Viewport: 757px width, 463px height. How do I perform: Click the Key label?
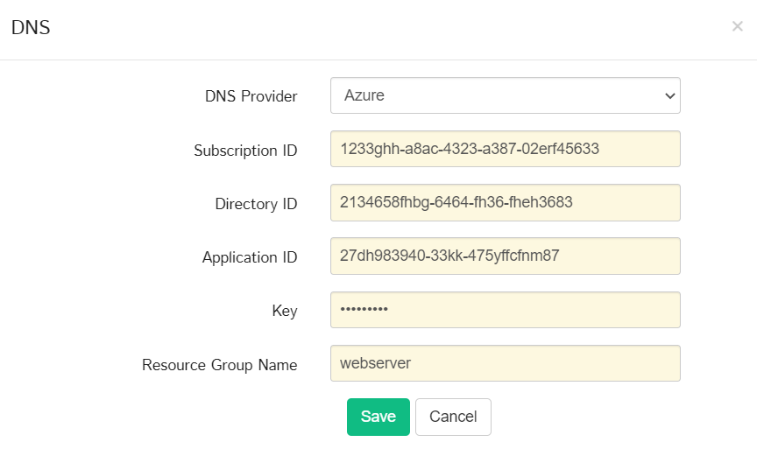285,311
